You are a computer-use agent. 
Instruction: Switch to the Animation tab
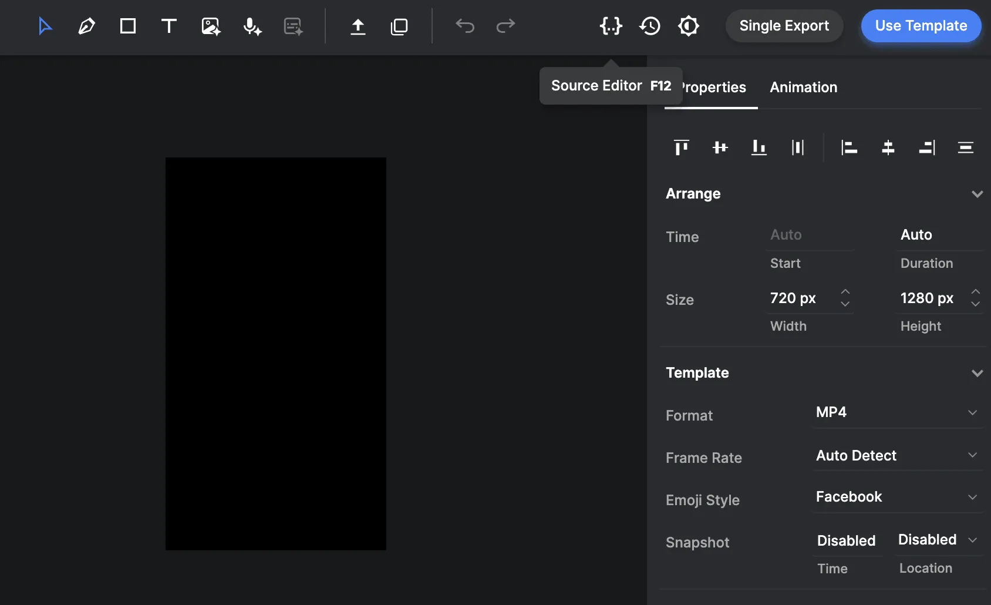click(x=803, y=87)
